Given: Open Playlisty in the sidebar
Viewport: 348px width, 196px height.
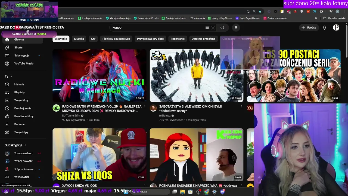Looking at the screenshot, I should point(23,92).
